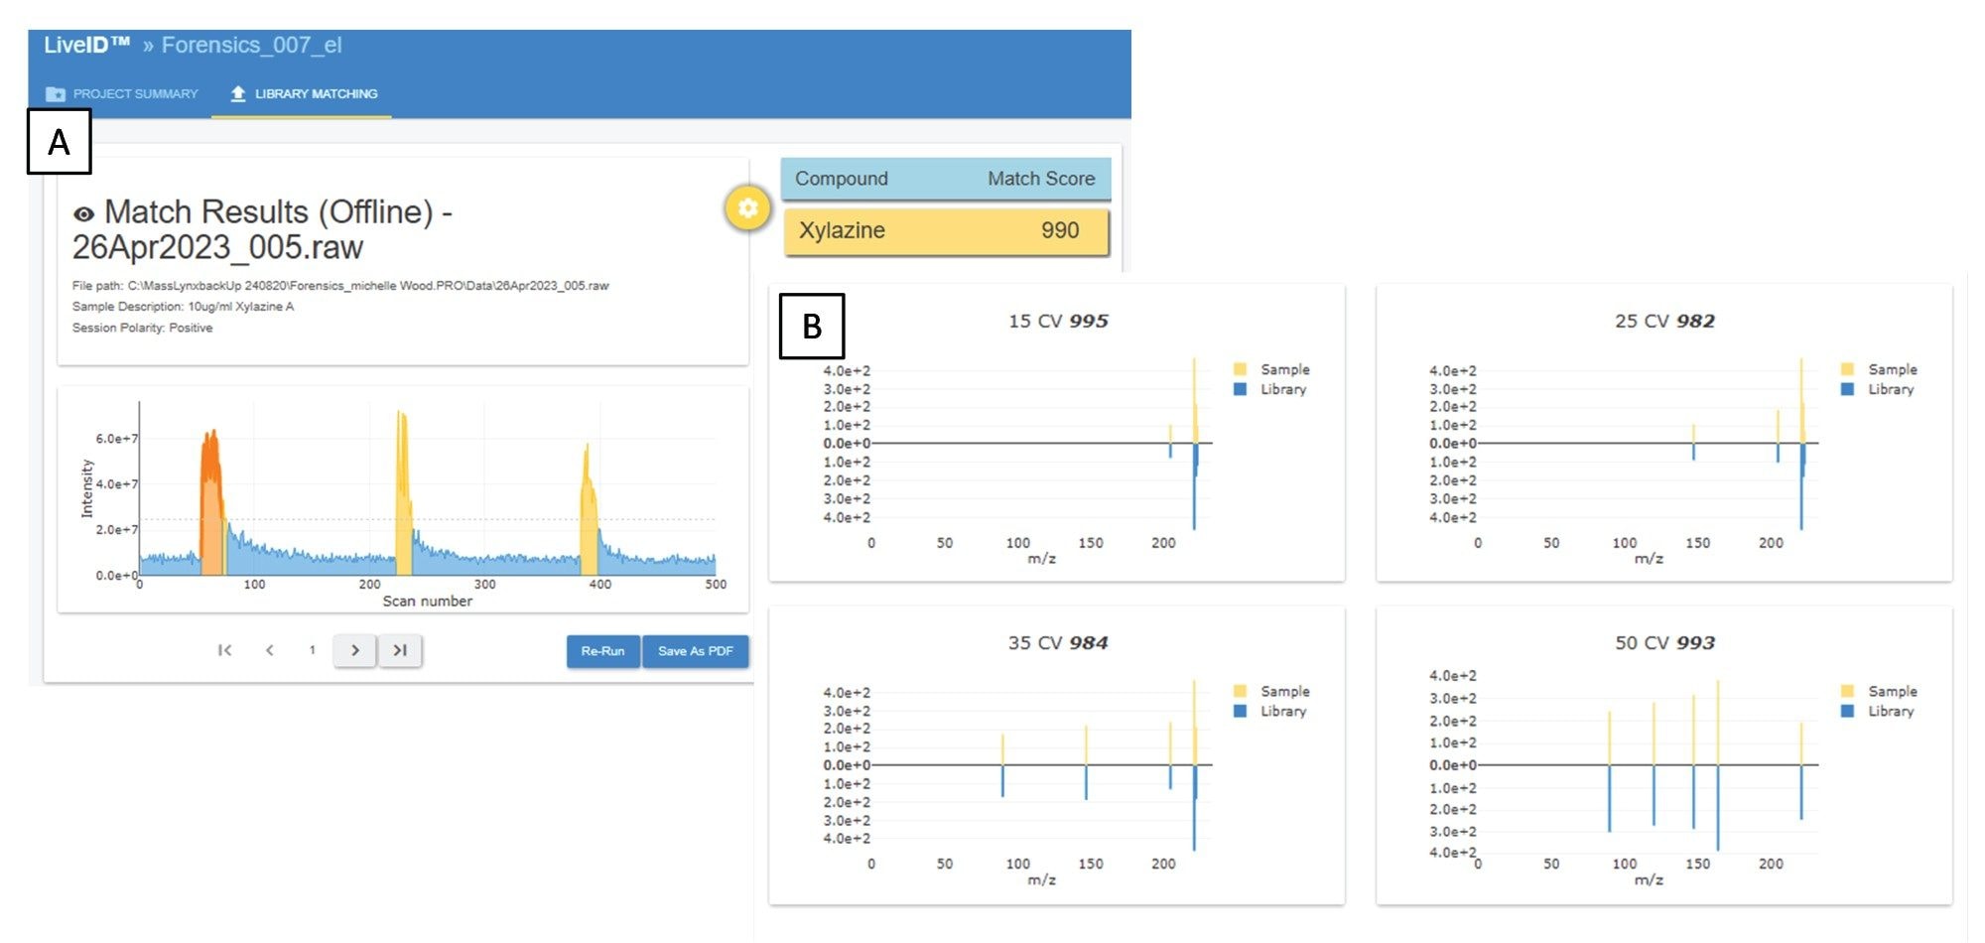Click the LiveID breadcrumb link

86,46
